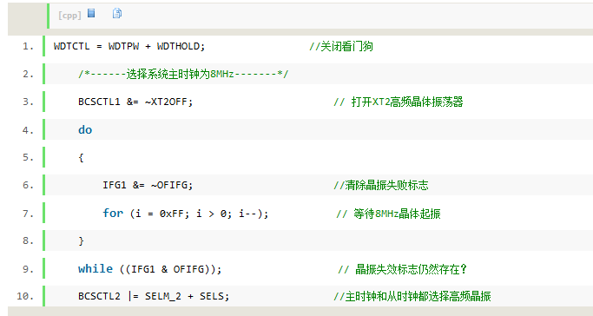Select code line WDTCTL = WDTPW + WDTHOLD;
This screenshot has width=593, height=316.
[129, 46]
